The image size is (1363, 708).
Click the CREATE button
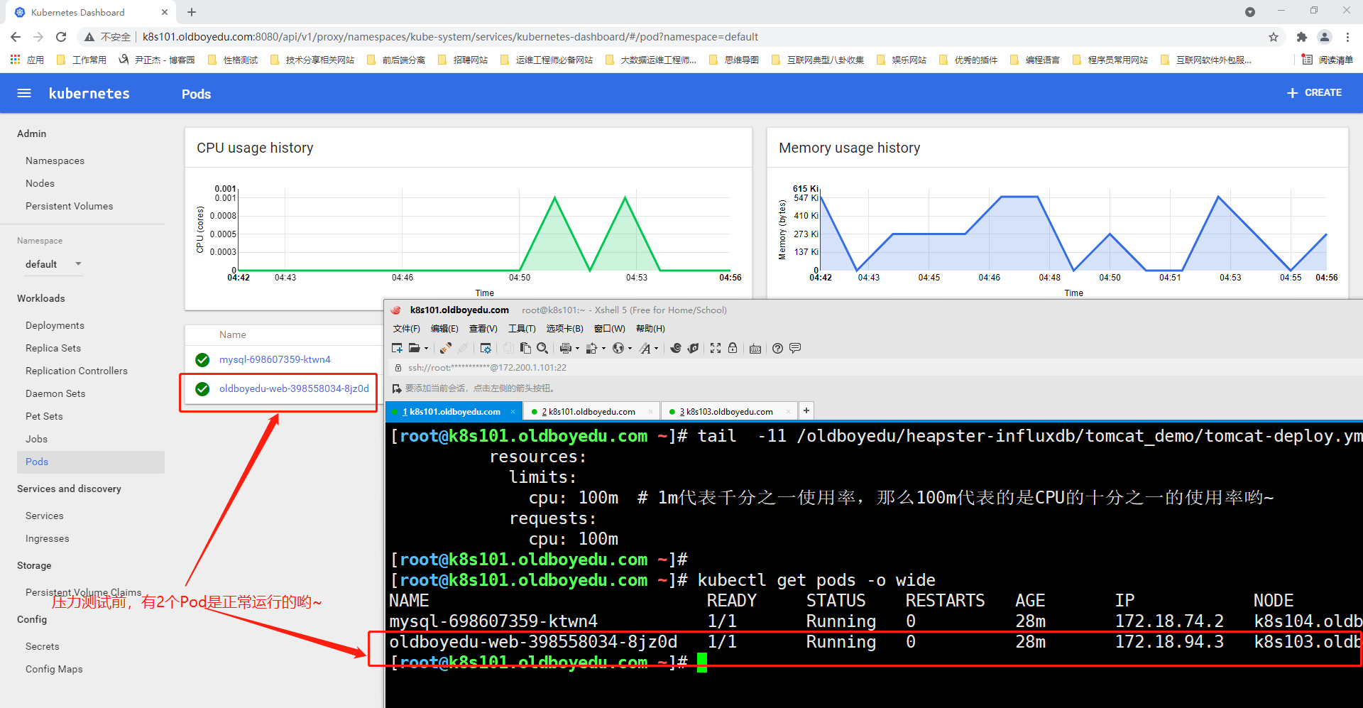point(1314,93)
